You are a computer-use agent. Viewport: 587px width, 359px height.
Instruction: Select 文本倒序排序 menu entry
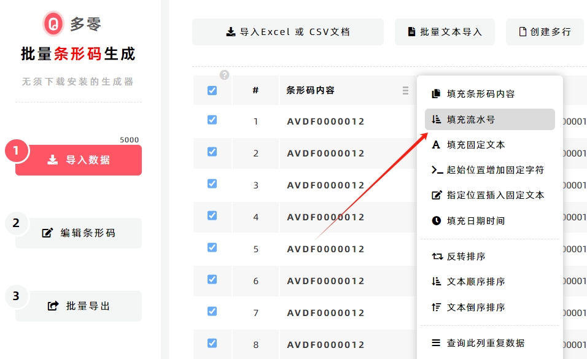pos(489,307)
